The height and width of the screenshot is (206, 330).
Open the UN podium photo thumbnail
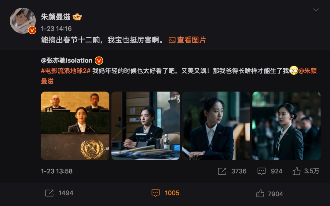tap(75, 126)
